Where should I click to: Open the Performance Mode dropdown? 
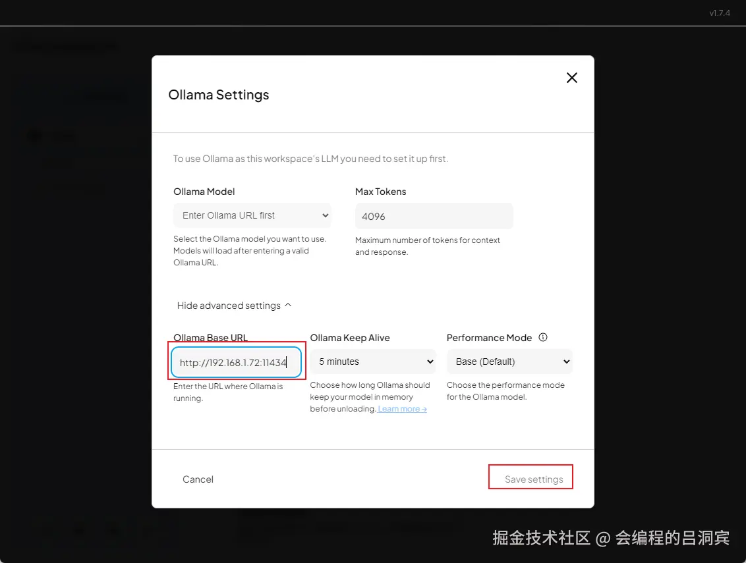(509, 362)
